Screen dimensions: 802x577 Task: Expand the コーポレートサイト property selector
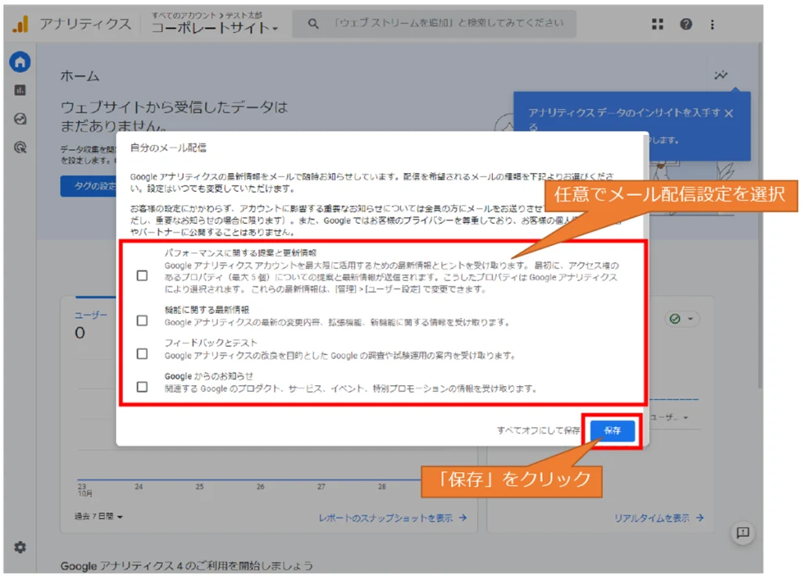(215, 28)
